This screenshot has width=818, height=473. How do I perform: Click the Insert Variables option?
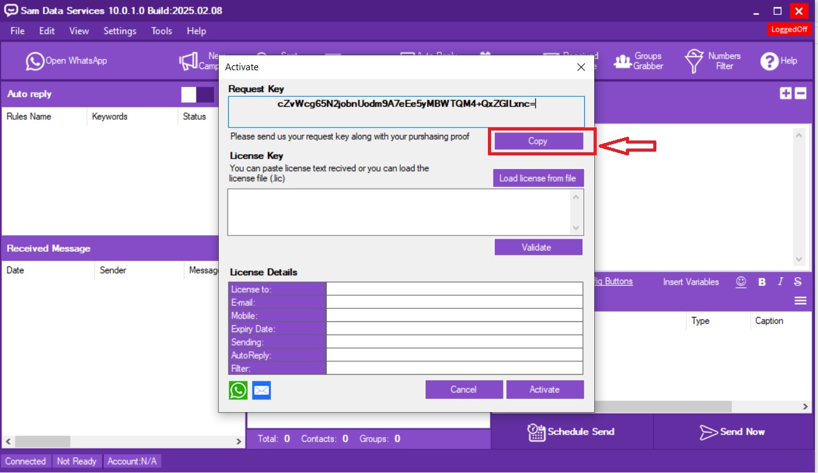point(691,282)
